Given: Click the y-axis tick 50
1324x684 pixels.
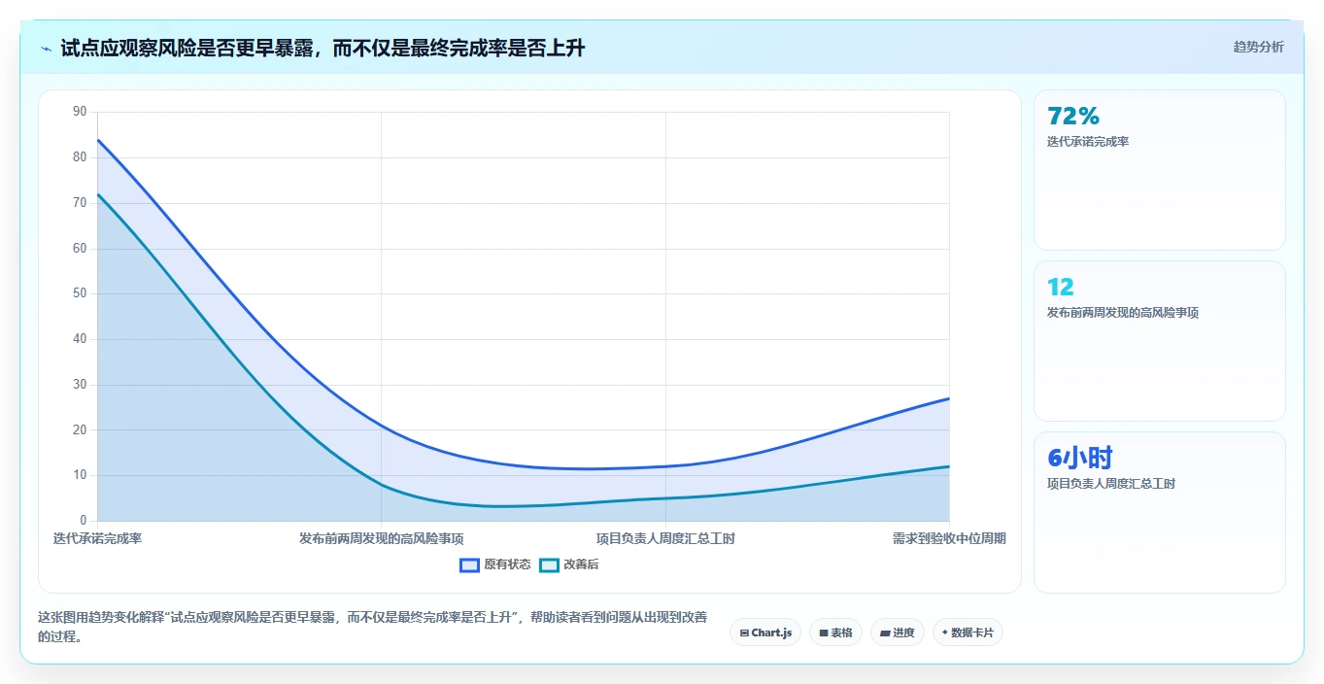Looking at the screenshot, I should [80, 293].
